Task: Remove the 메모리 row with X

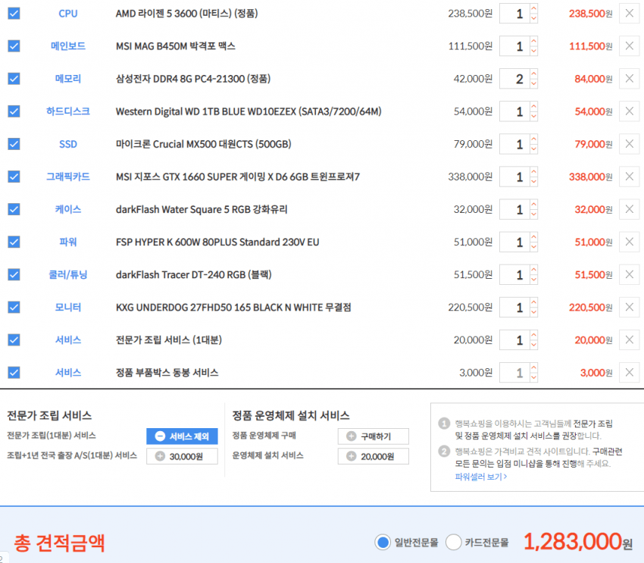Action: pyautogui.click(x=629, y=79)
